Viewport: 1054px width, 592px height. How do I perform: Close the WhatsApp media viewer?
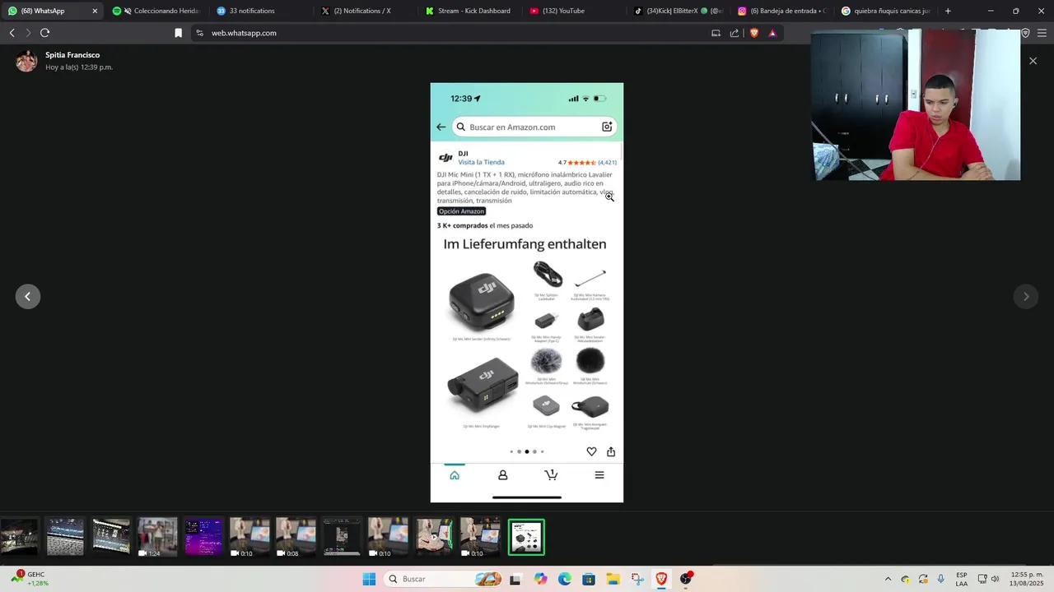point(1033,61)
